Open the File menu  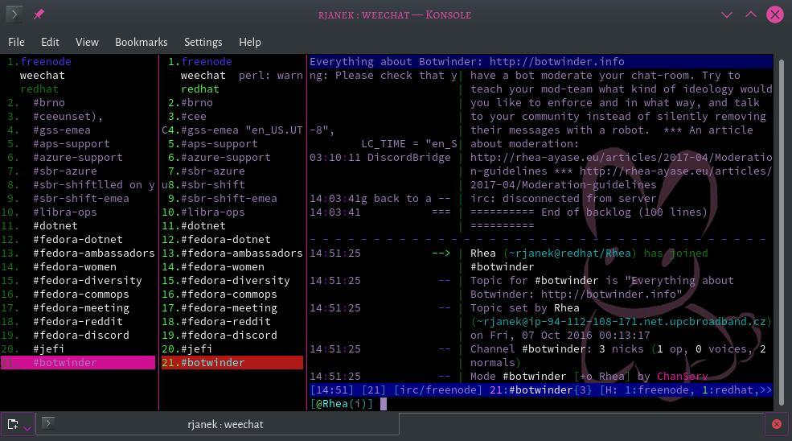tap(16, 42)
